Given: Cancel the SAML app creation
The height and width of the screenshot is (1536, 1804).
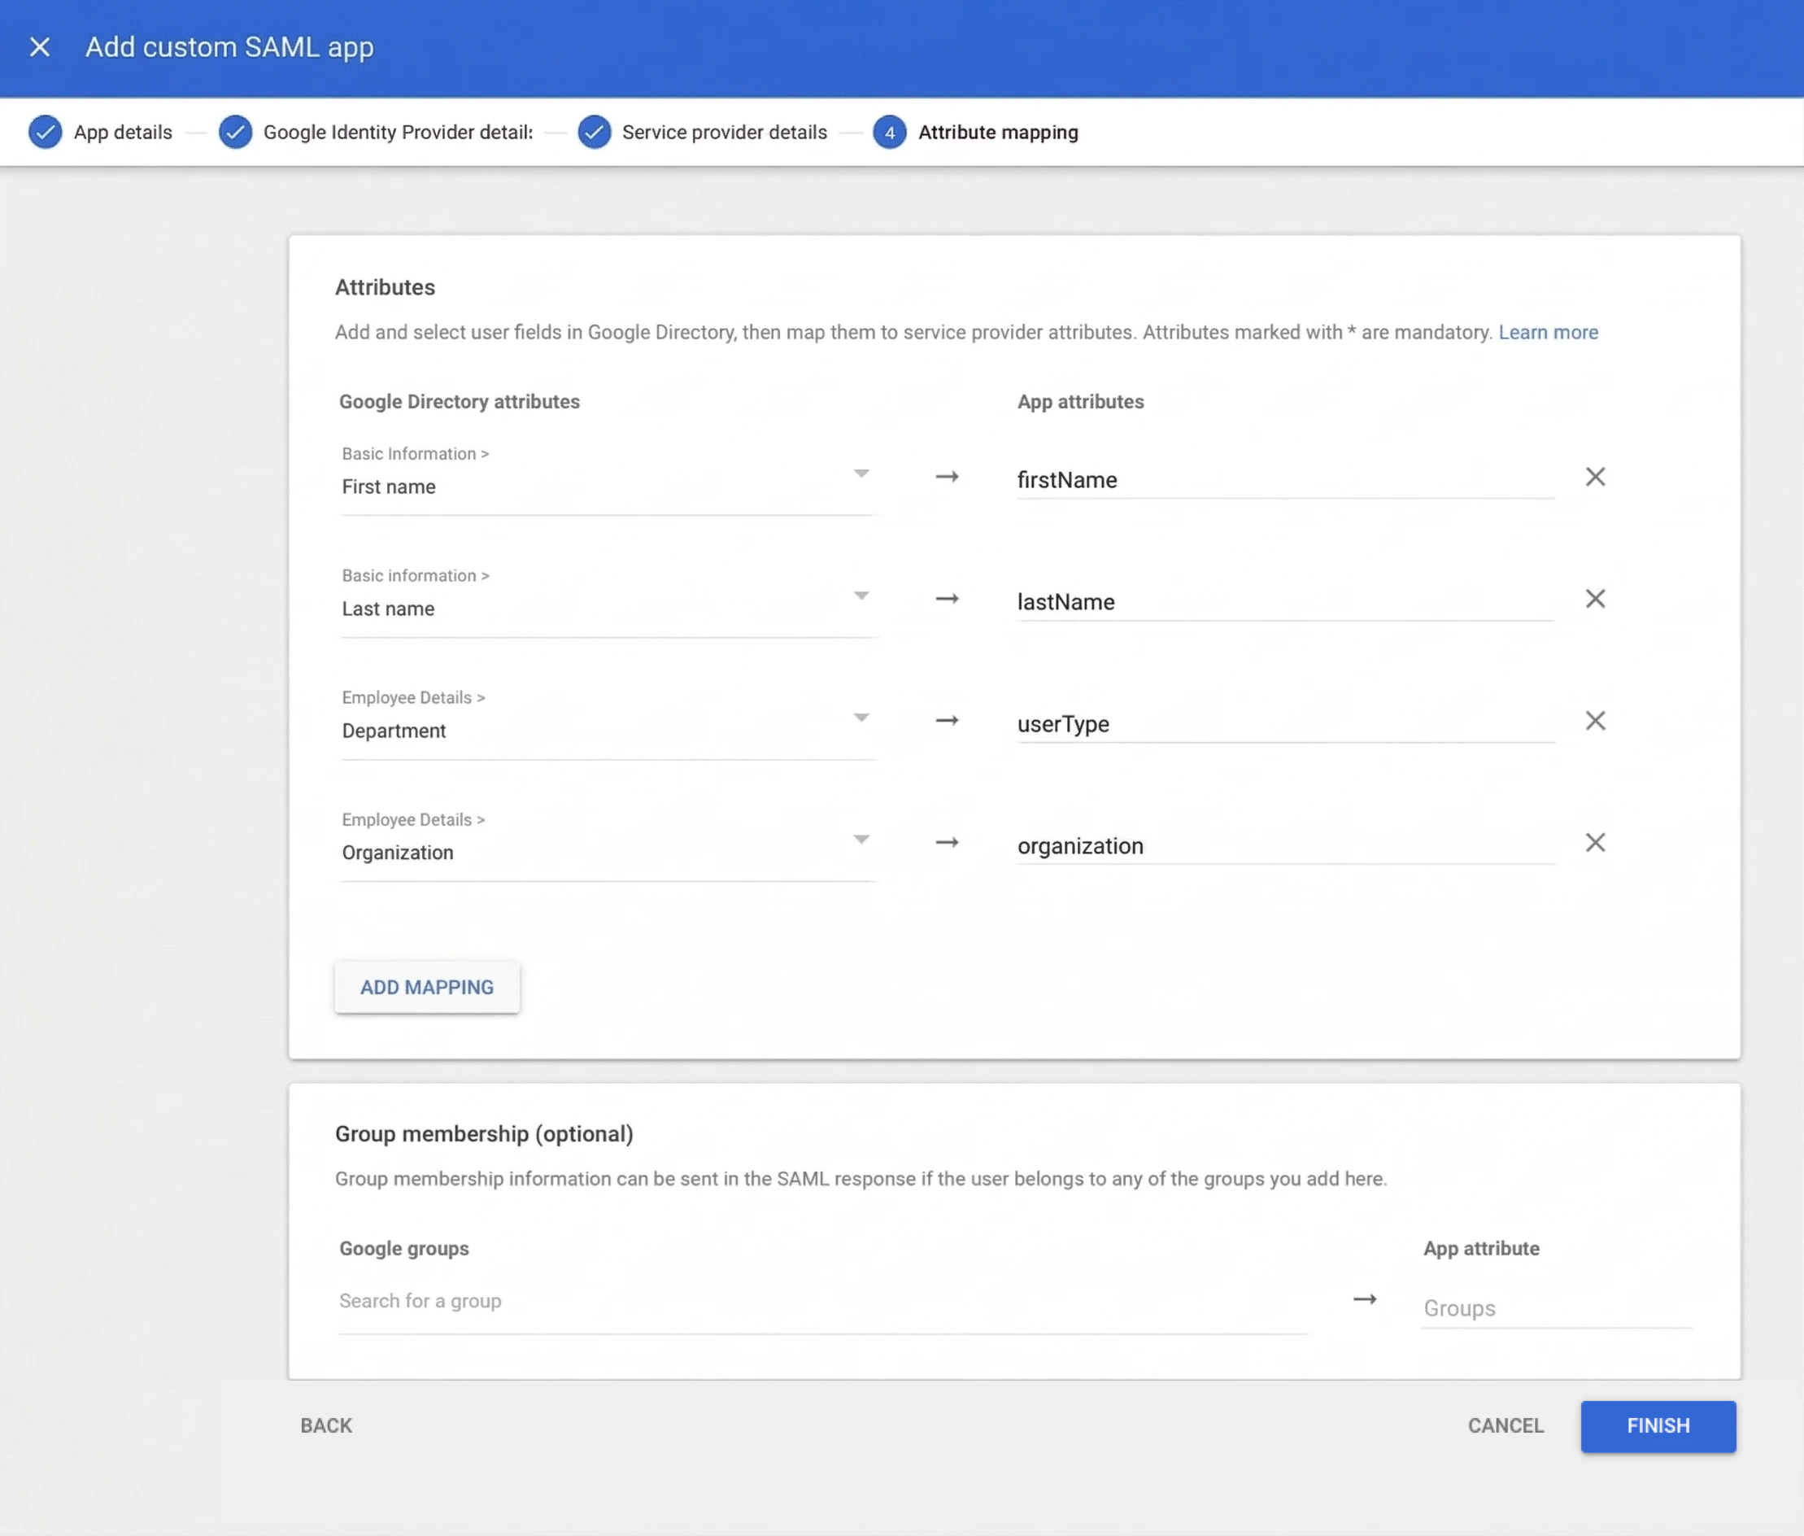Looking at the screenshot, I should (x=1506, y=1426).
